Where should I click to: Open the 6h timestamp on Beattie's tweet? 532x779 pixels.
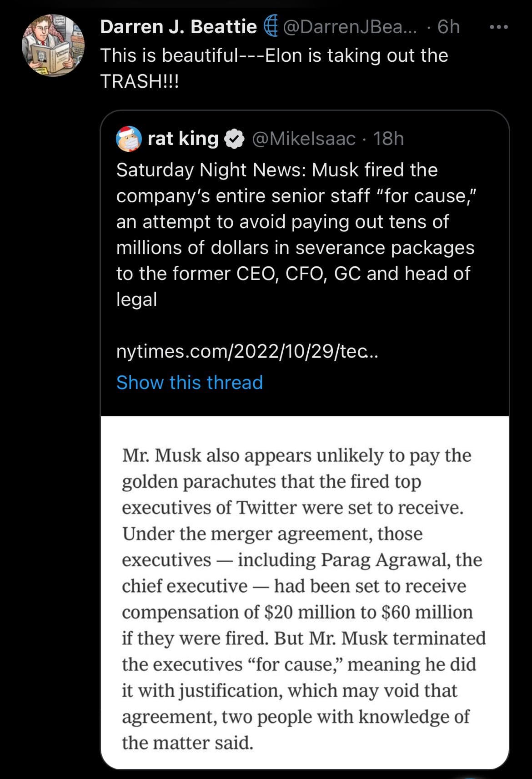tap(448, 27)
